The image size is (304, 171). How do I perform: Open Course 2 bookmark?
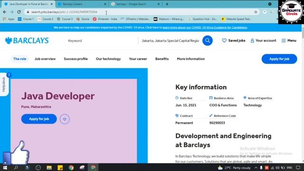[x=46, y=19]
